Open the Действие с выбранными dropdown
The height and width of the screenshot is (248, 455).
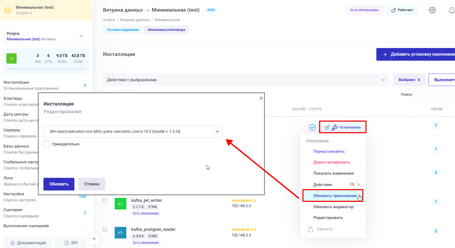382,80
